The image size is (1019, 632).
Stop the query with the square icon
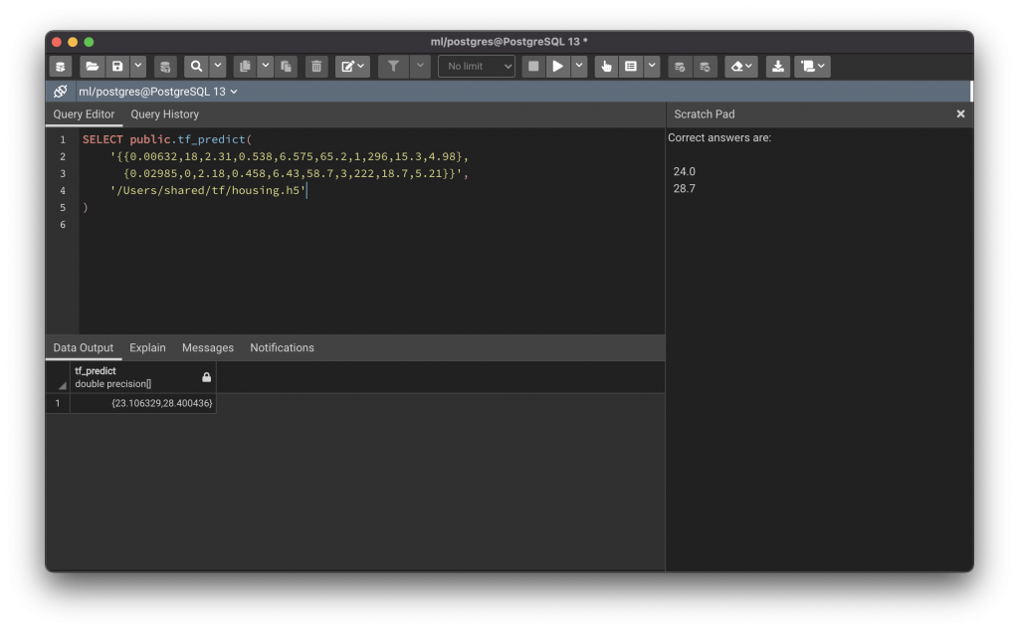click(x=533, y=67)
